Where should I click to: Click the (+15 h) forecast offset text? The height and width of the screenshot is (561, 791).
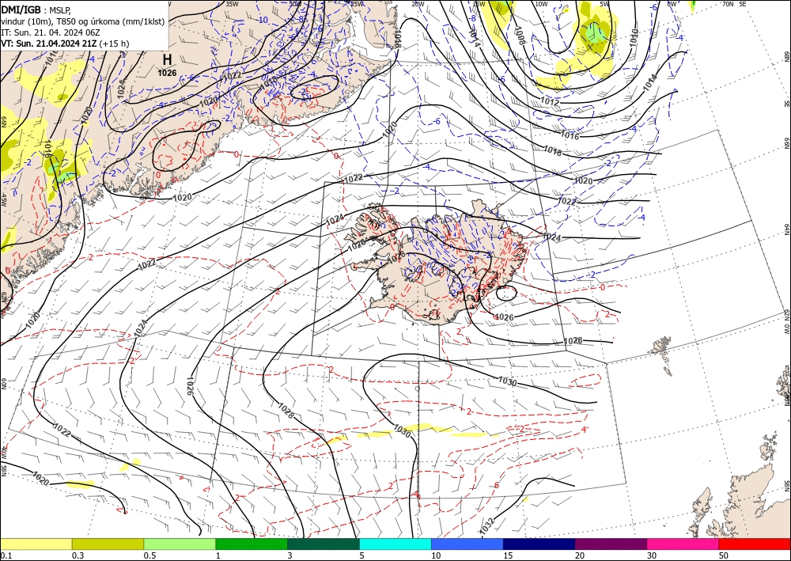[114, 44]
